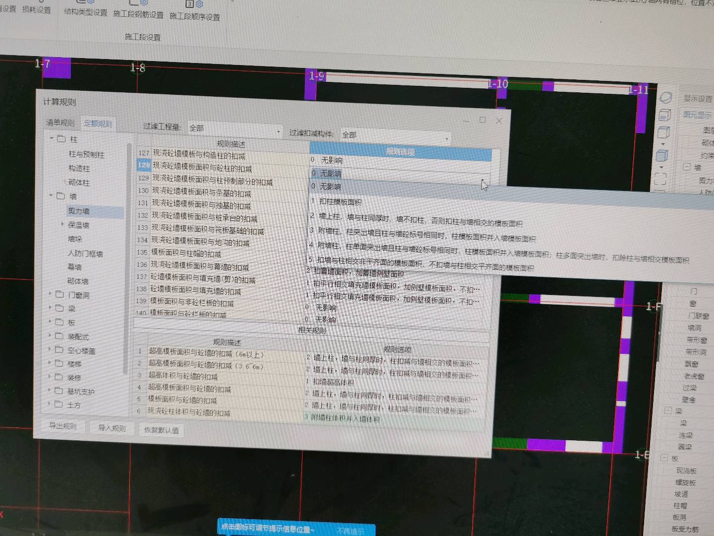Open the 图元显示 tab

pos(697,115)
